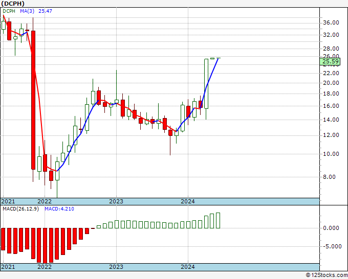Select the 32.00 price axis label

[331, 35]
